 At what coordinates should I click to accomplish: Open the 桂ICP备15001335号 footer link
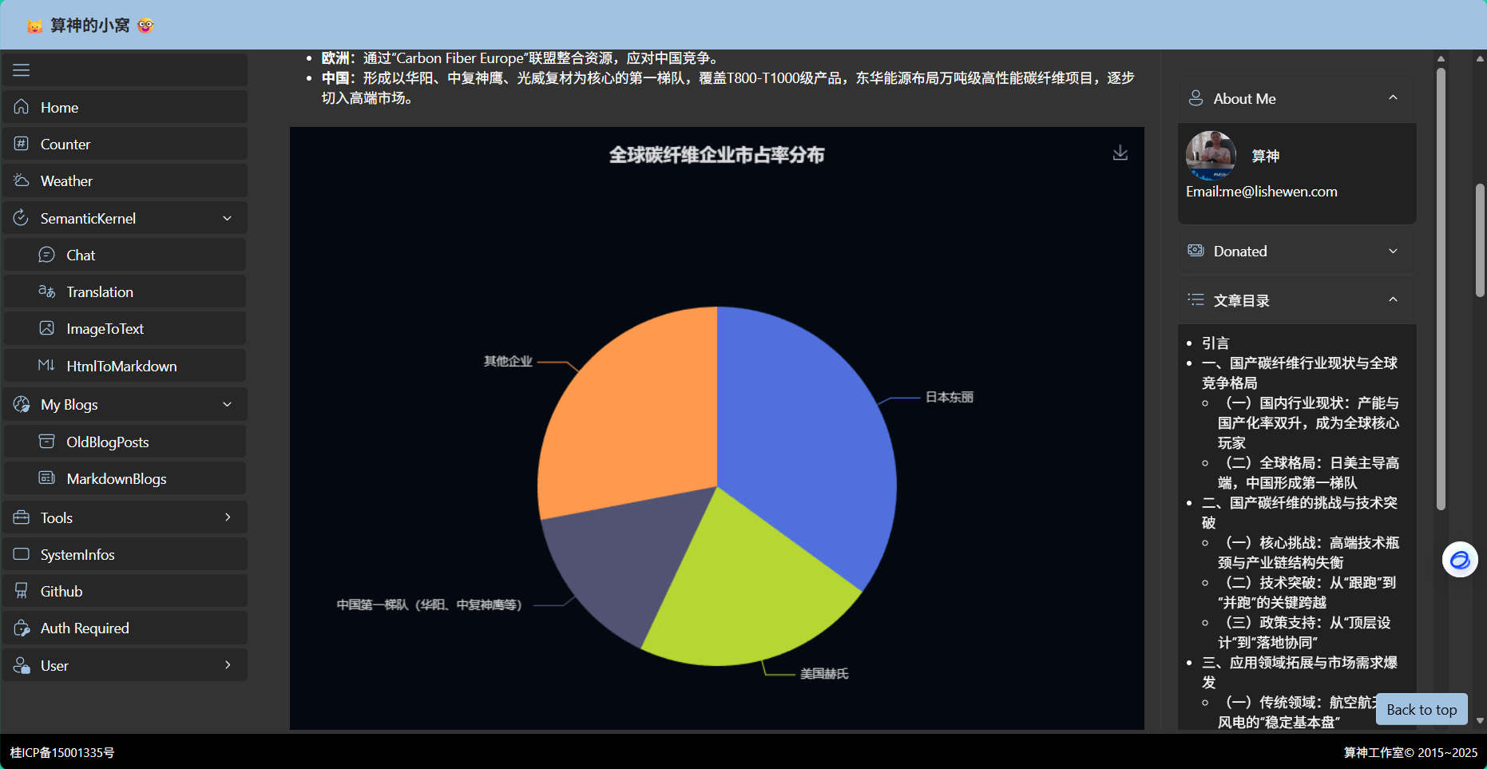[x=62, y=752]
